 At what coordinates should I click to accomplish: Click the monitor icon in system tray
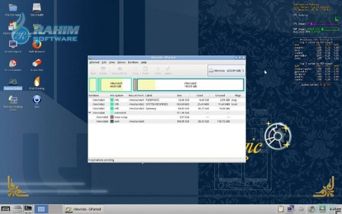click(322, 209)
